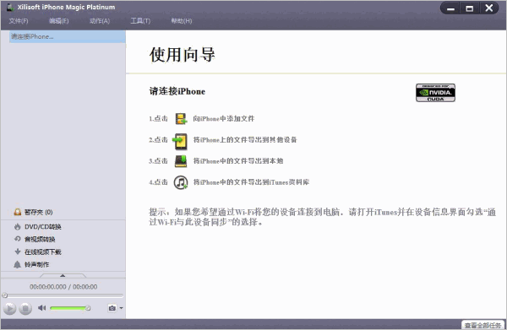Open 在线视频下载 in sidebar
The width and height of the screenshot is (507, 330).
point(38,252)
